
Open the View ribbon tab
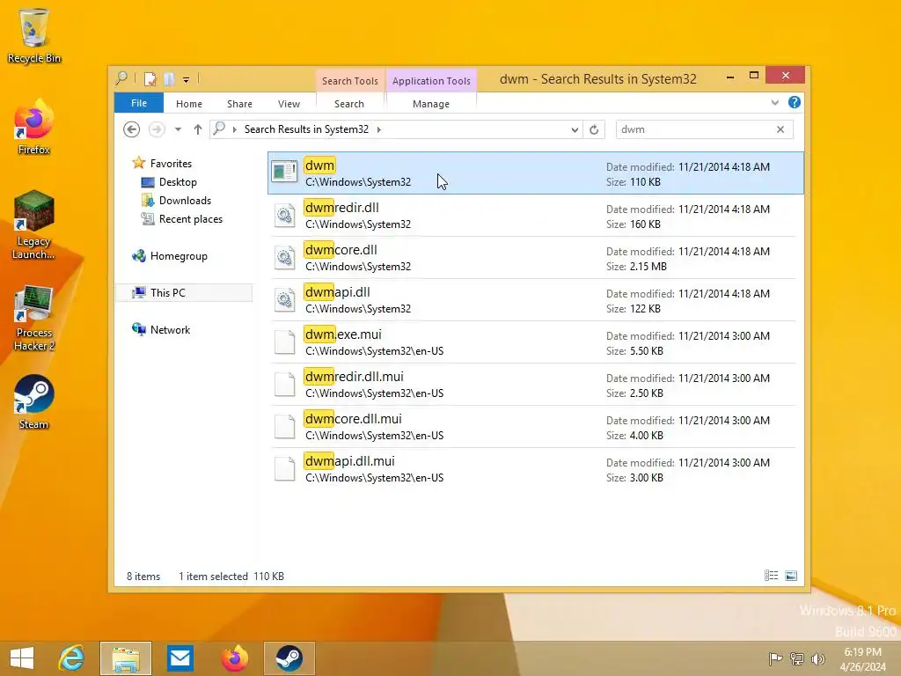289,104
